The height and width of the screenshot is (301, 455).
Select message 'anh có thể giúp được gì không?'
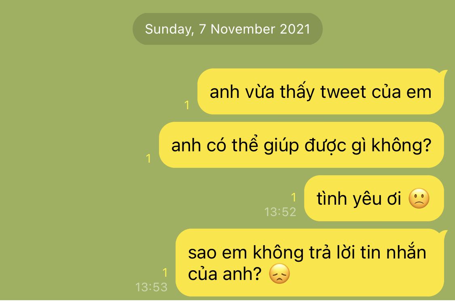301,145
